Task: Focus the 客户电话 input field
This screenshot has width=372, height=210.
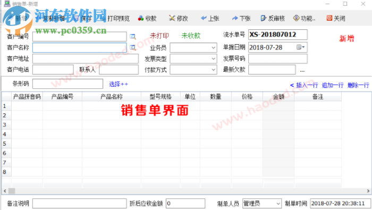Action: coord(53,70)
